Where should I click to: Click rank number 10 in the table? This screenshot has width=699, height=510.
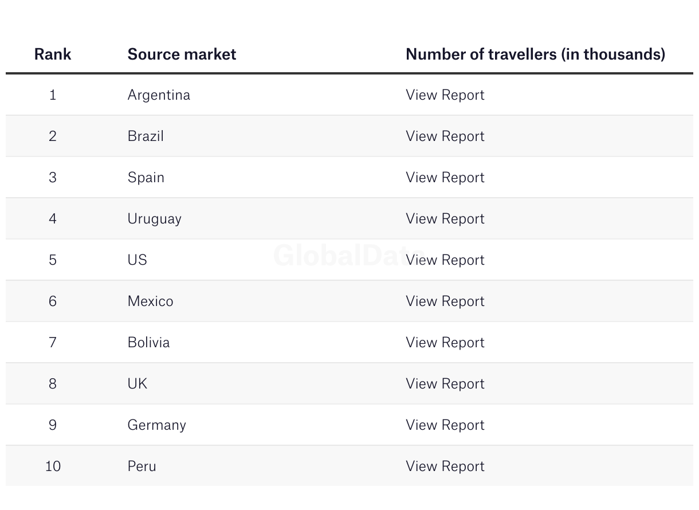click(53, 466)
